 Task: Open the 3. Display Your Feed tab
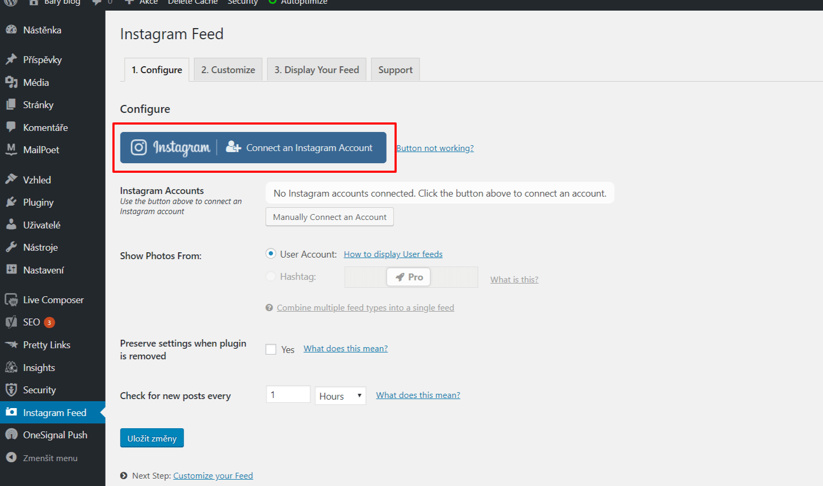coord(317,69)
